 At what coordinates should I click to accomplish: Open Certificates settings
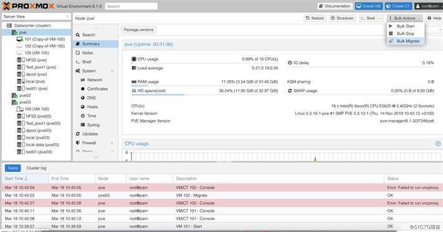[x=95, y=89]
